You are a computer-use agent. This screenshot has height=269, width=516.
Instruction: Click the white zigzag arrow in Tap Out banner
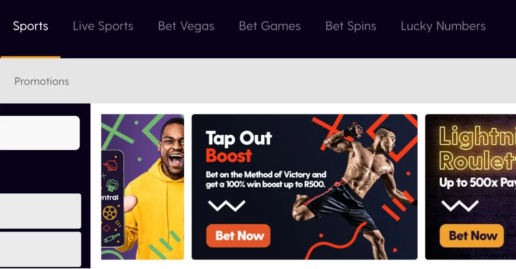click(x=227, y=205)
